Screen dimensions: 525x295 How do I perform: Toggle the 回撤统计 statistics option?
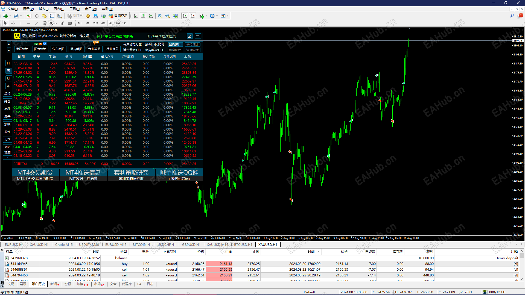(x=175, y=45)
